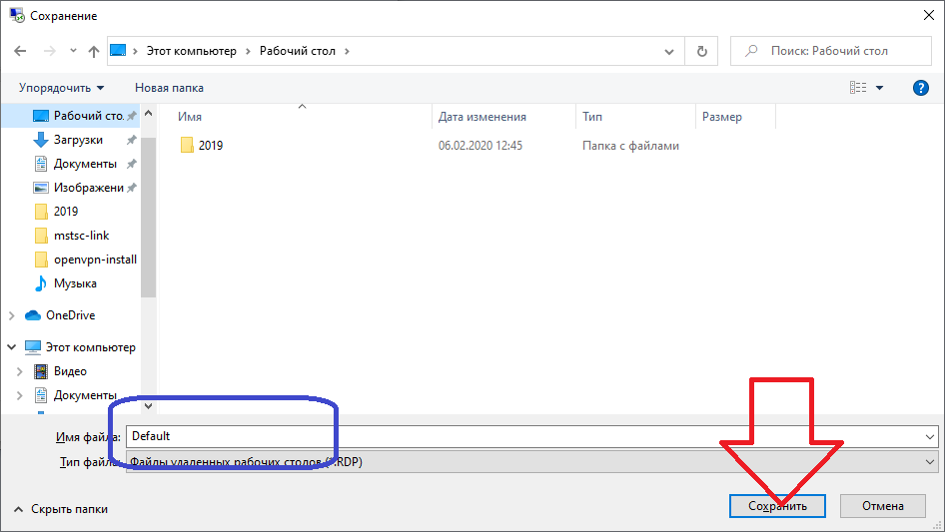945x532 pixels.
Task: Click the Refresh button in address bar
Action: click(x=702, y=51)
